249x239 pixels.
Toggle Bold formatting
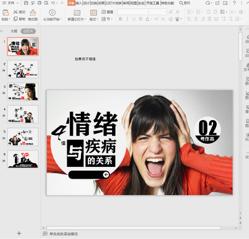tap(120, 19)
